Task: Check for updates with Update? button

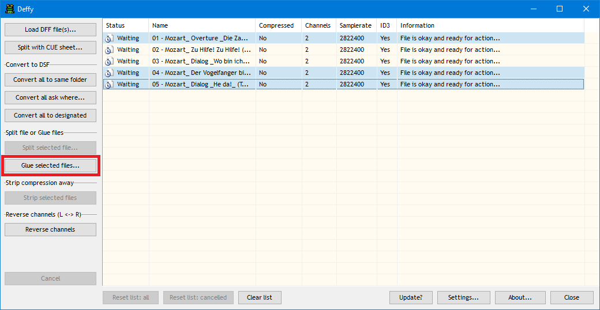Action: tap(411, 297)
